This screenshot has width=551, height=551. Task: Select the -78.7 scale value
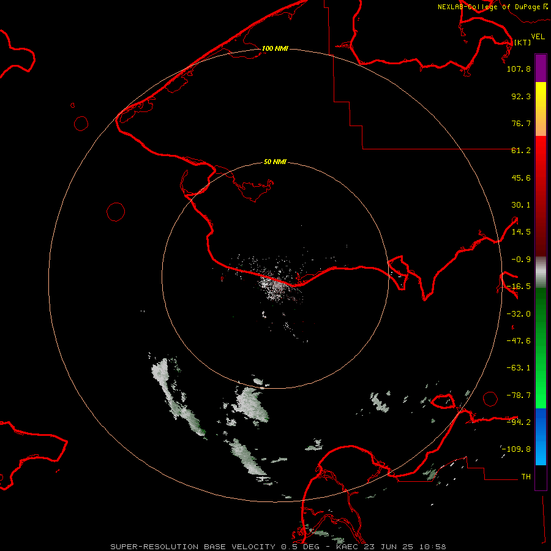(x=519, y=395)
